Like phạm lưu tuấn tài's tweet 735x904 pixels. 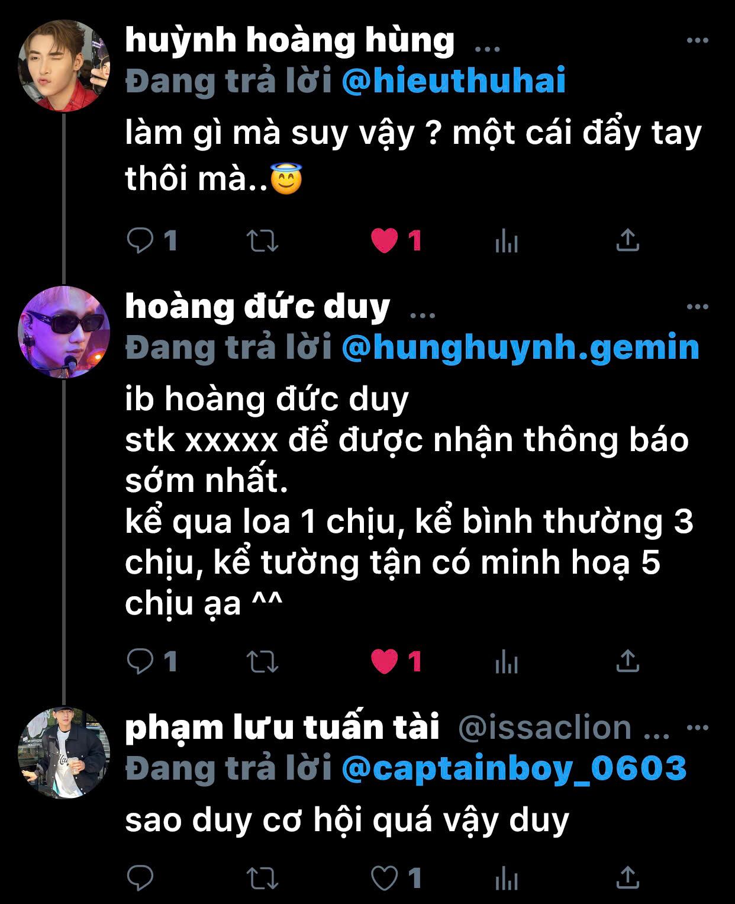point(385,878)
